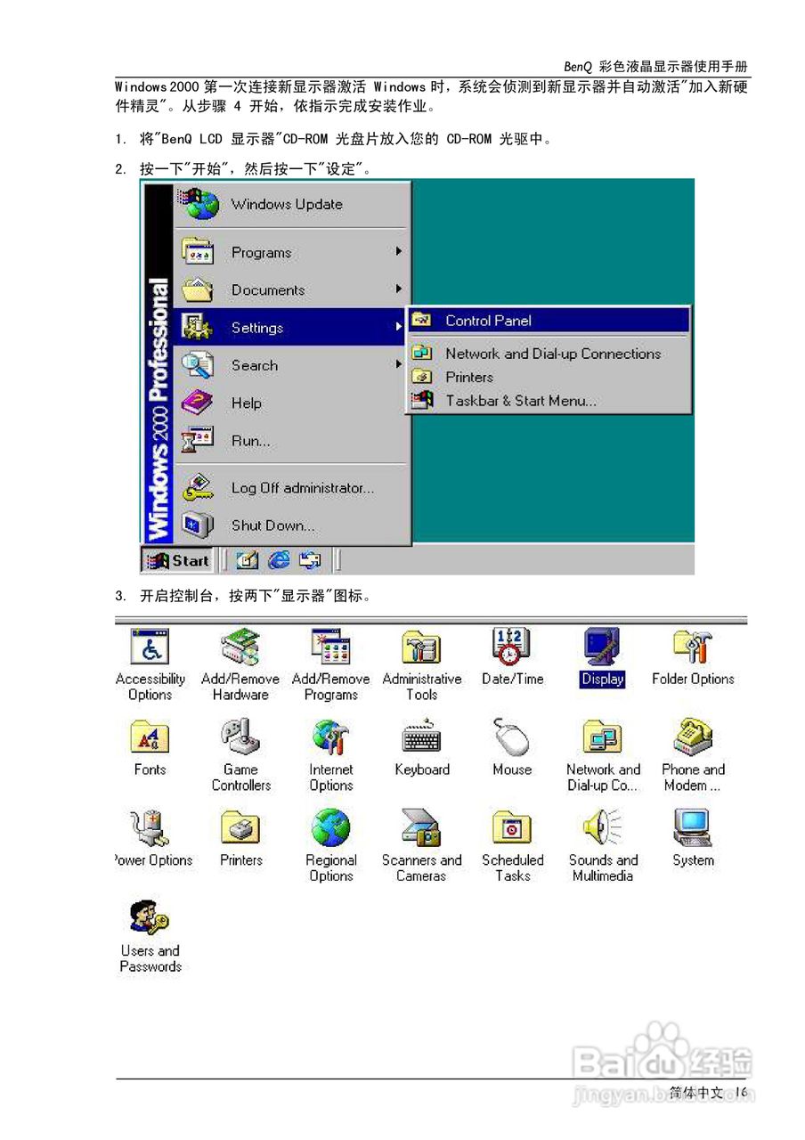805x1140 pixels.
Task: Open Users and Passwords icon
Action: click(150, 919)
